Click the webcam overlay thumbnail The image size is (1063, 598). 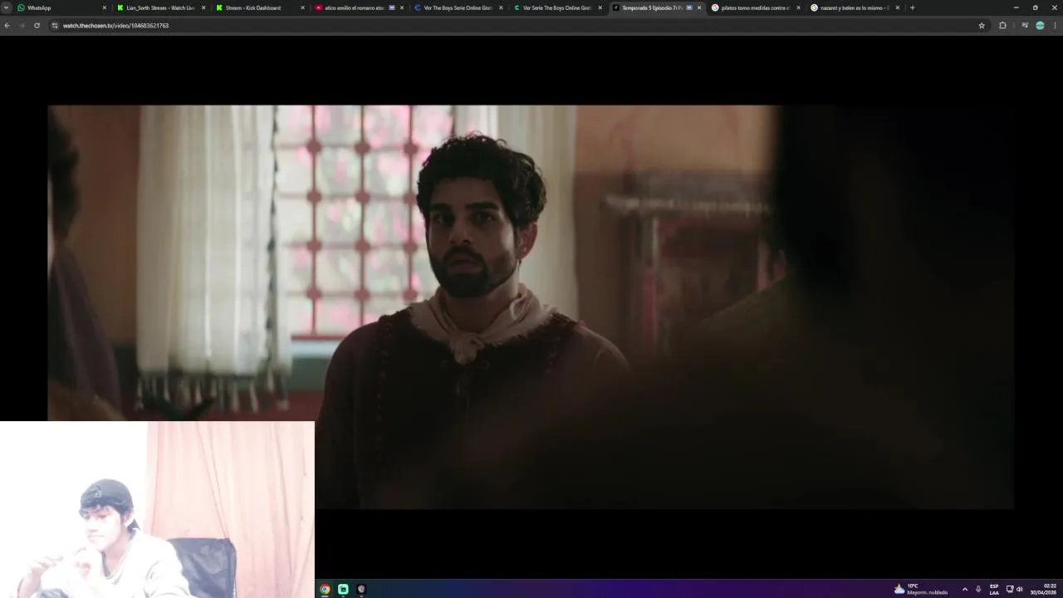(x=157, y=509)
